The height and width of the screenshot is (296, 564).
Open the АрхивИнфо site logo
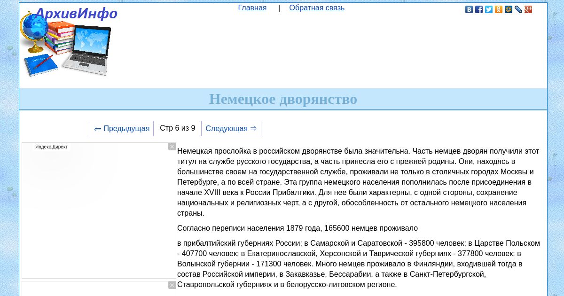(x=69, y=41)
